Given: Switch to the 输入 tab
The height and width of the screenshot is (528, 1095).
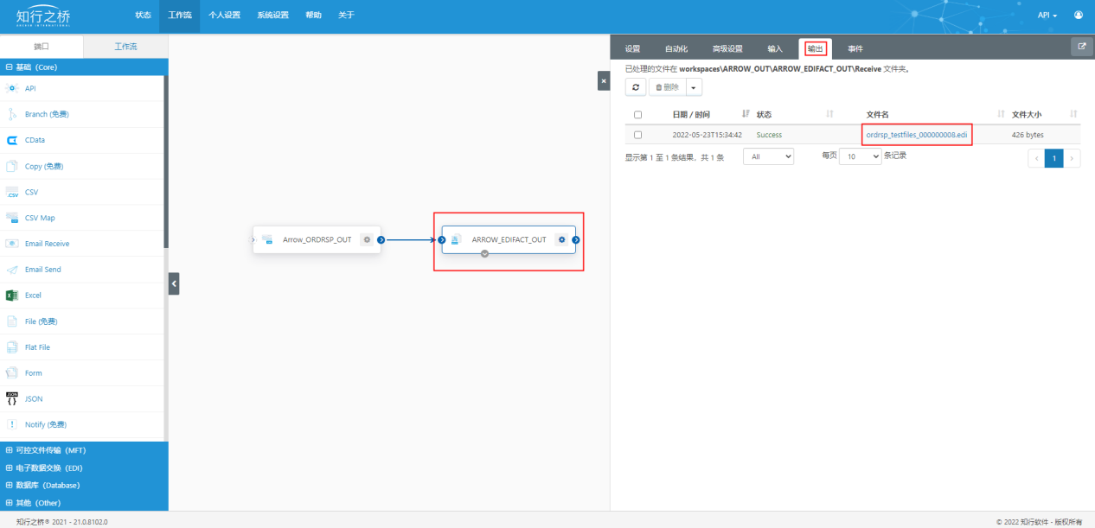Looking at the screenshot, I should pyautogui.click(x=774, y=48).
